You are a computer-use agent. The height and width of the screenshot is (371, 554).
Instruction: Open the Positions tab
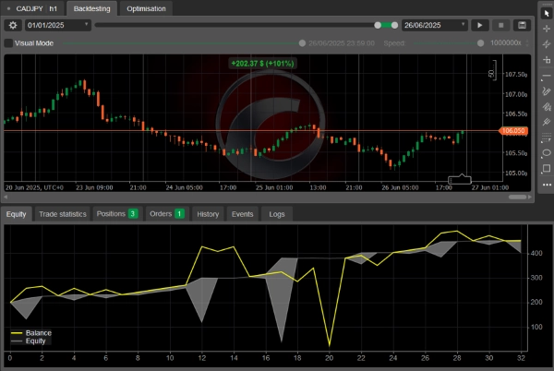point(117,214)
